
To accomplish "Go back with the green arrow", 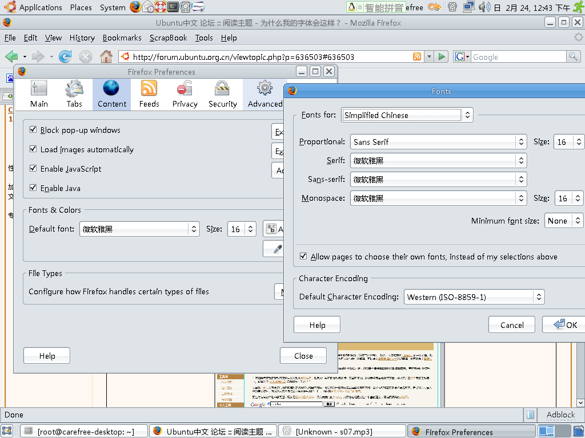I will coord(11,56).
